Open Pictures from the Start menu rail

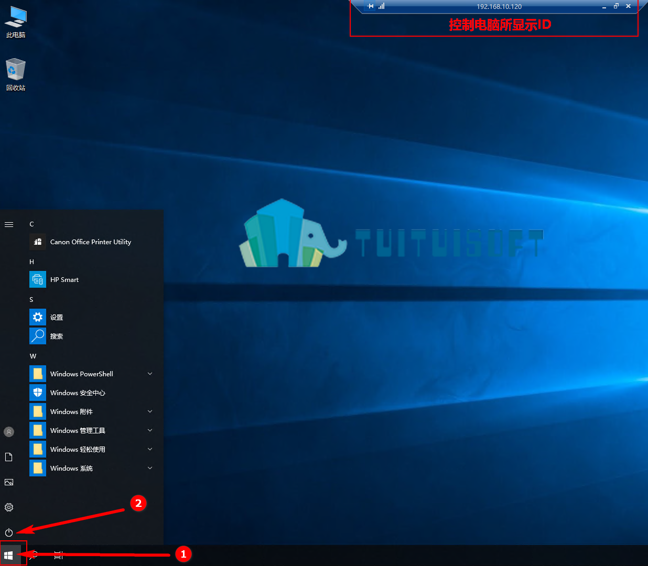[x=9, y=482]
